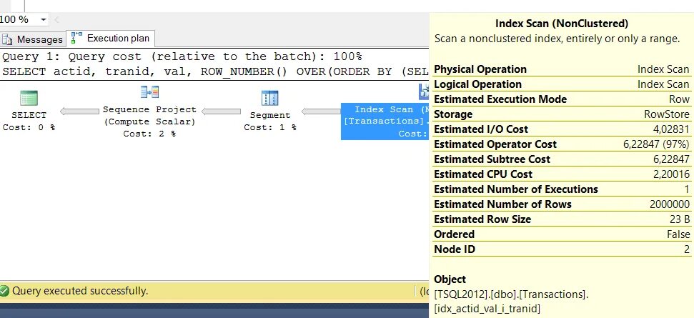This screenshot has width=694, height=318.
Task: Click 'Query executed successfully.' status message
Action: tap(80, 291)
